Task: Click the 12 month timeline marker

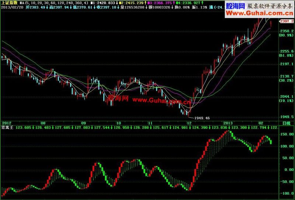Action: [x=189, y=123]
